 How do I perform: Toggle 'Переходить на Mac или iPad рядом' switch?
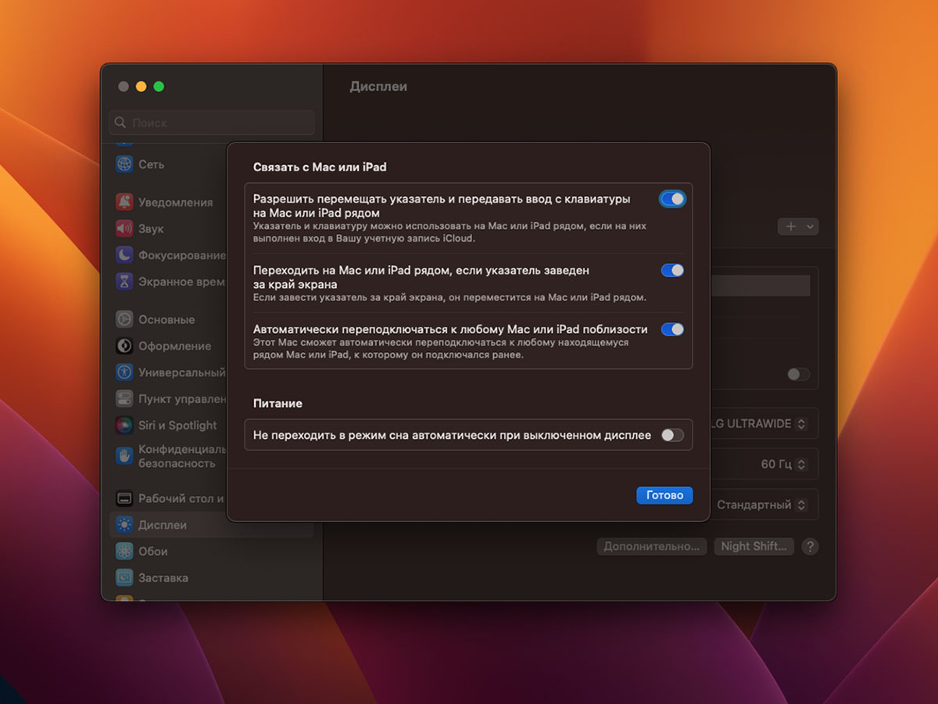(672, 270)
